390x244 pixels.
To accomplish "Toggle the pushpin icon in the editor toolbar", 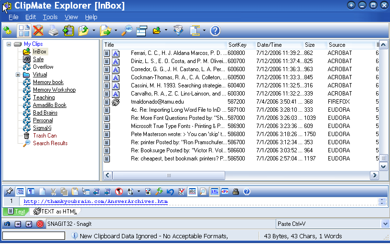I will [x=9, y=192].
